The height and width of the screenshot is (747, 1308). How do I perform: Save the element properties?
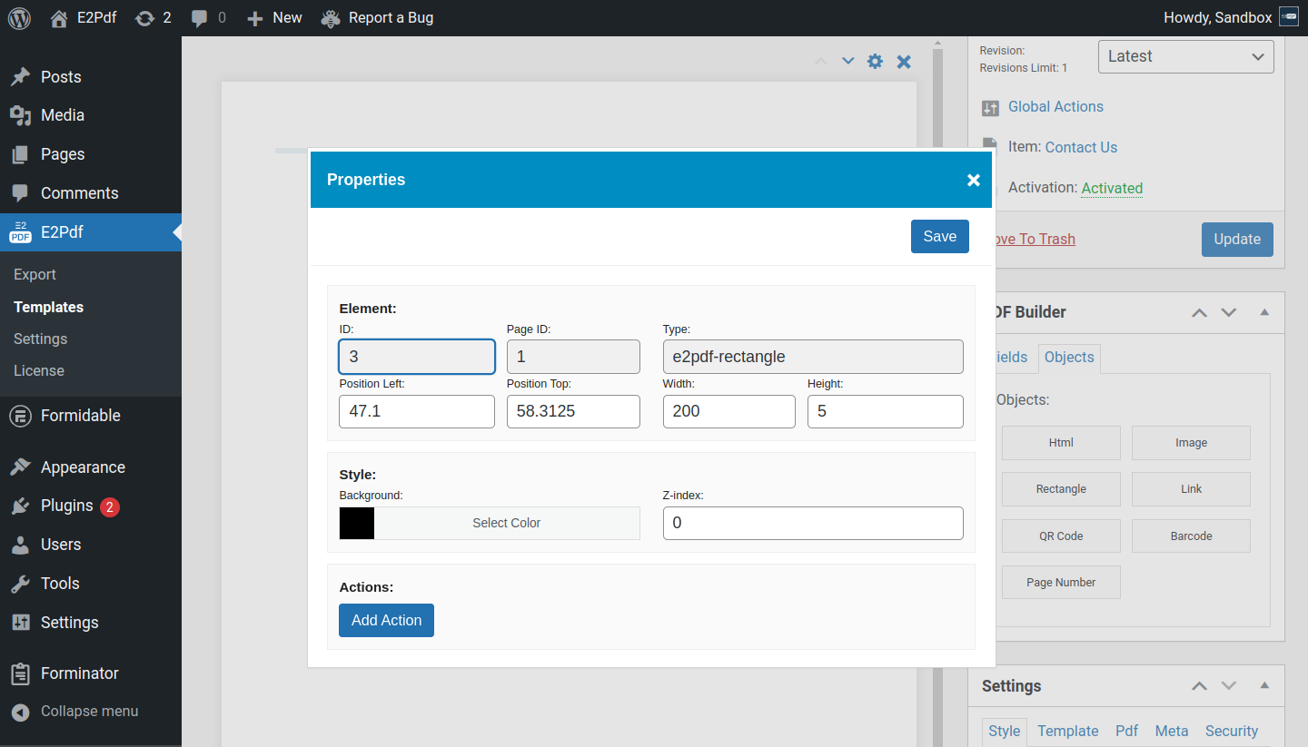pyautogui.click(x=939, y=237)
